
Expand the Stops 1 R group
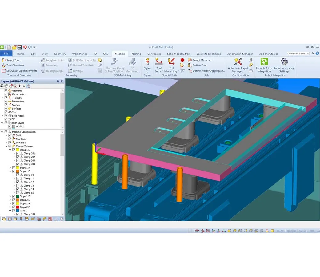[10, 168]
